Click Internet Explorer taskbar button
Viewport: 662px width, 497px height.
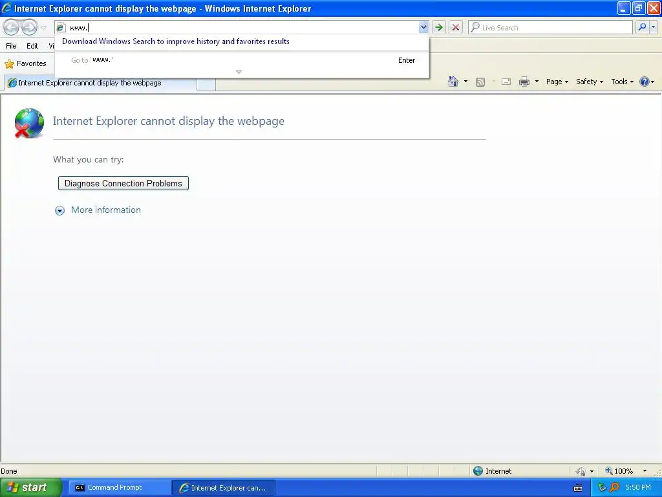[224, 488]
